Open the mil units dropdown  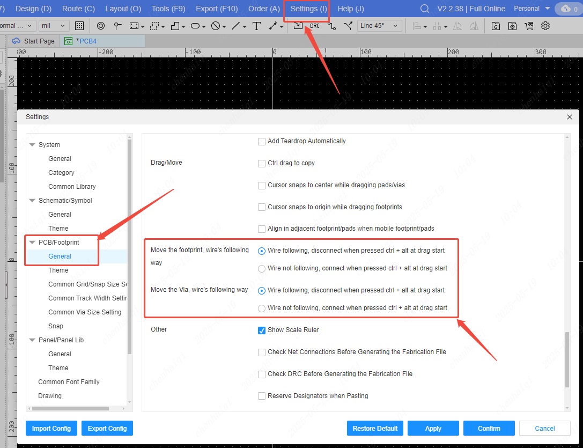click(54, 26)
